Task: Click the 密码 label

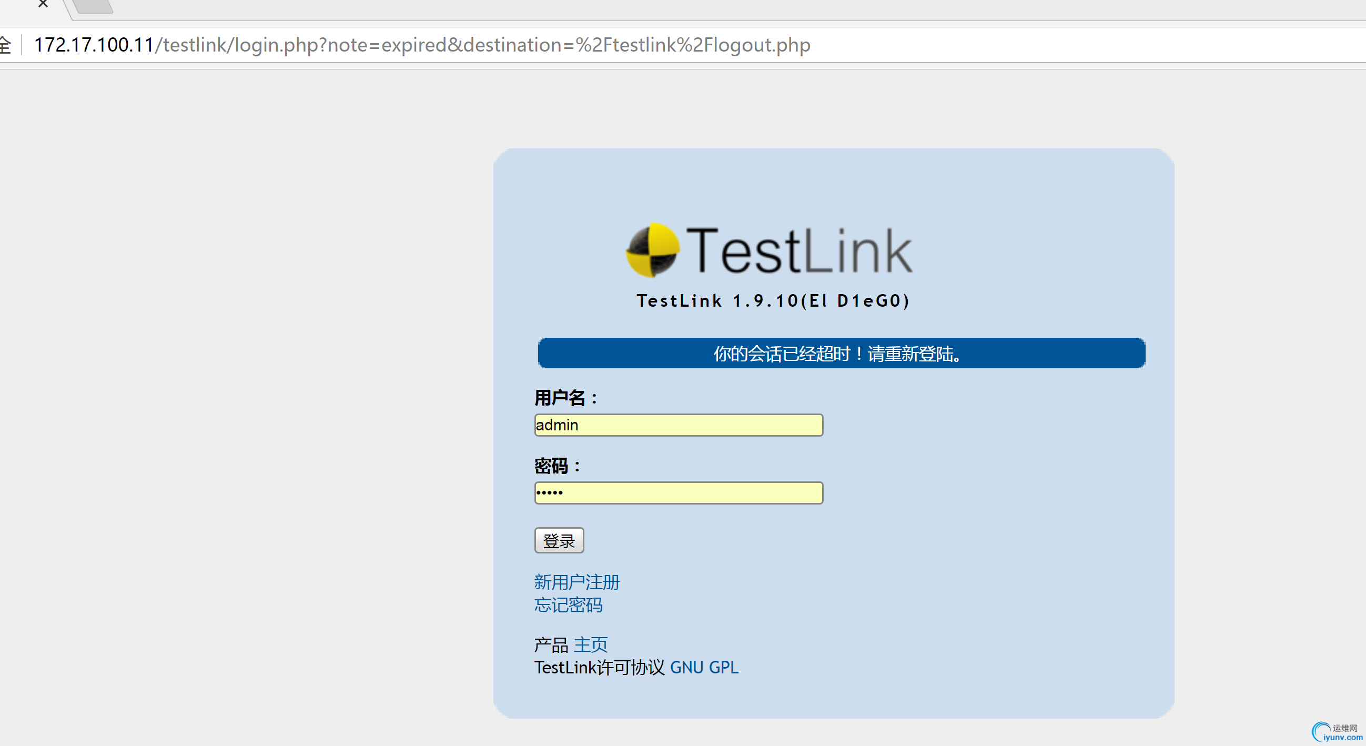Action: [558, 466]
